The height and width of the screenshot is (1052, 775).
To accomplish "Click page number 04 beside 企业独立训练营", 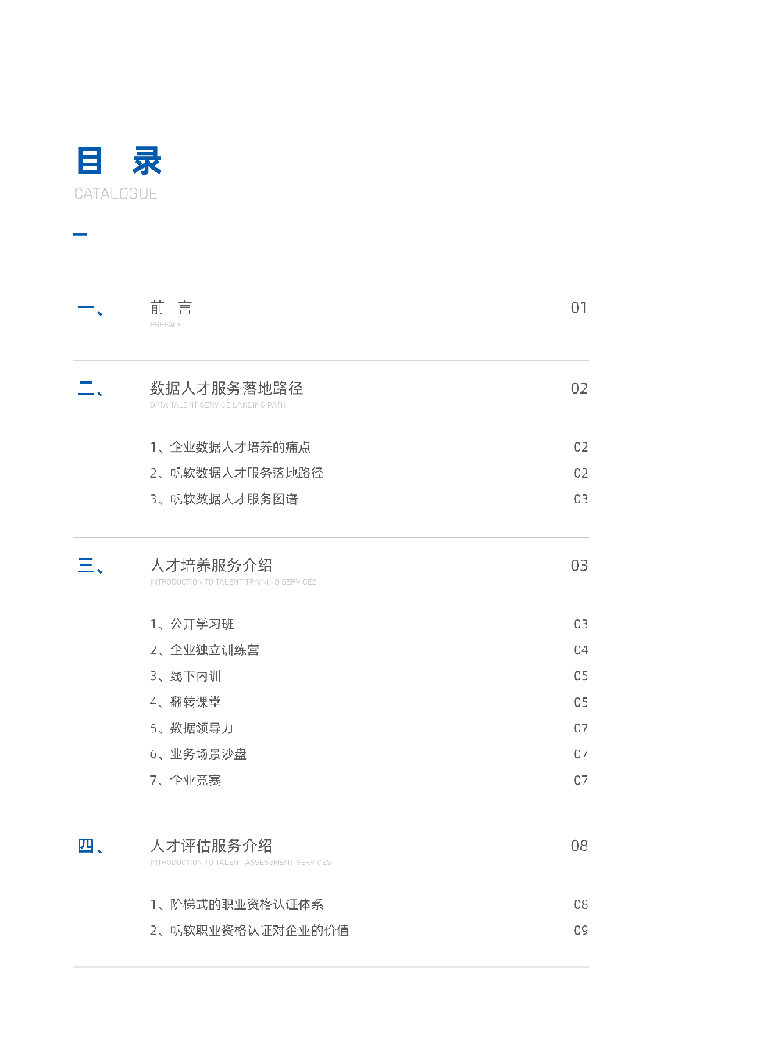I will pyautogui.click(x=581, y=650).
